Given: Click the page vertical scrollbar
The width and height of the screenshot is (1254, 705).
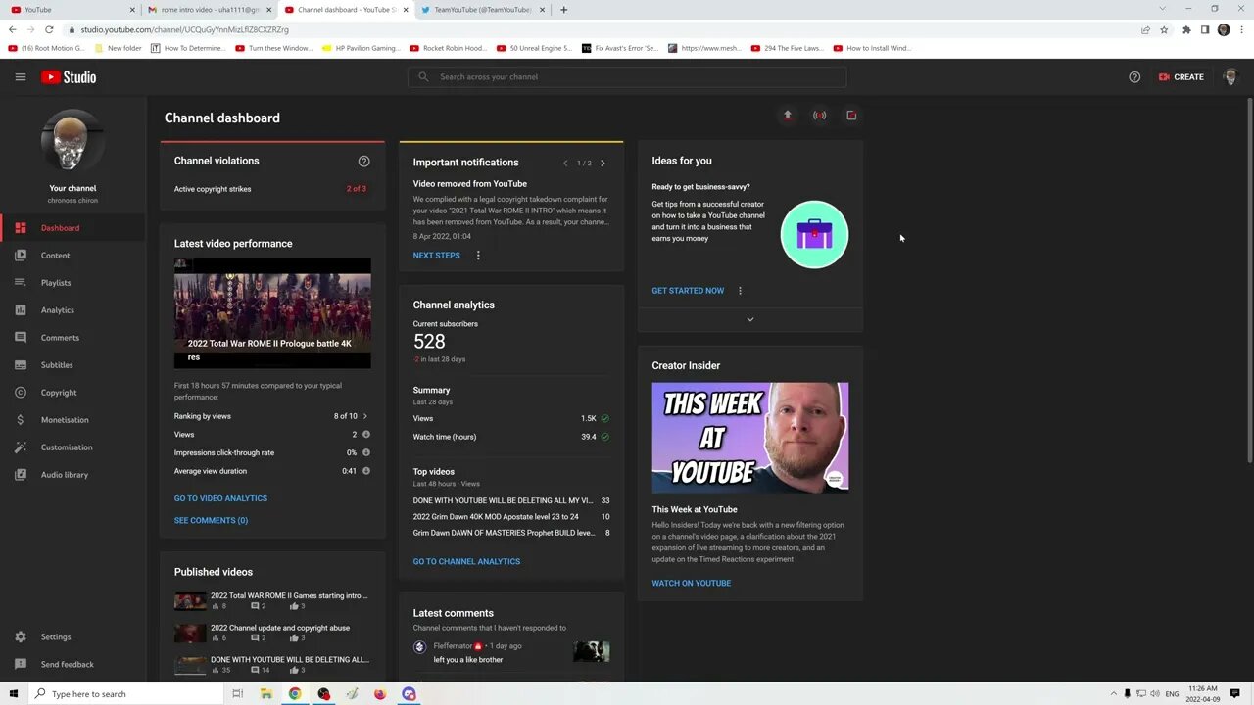Looking at the screenshot, I should point(1249,279).
